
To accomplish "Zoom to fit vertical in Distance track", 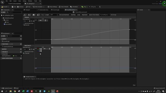I will coord(45,20).
